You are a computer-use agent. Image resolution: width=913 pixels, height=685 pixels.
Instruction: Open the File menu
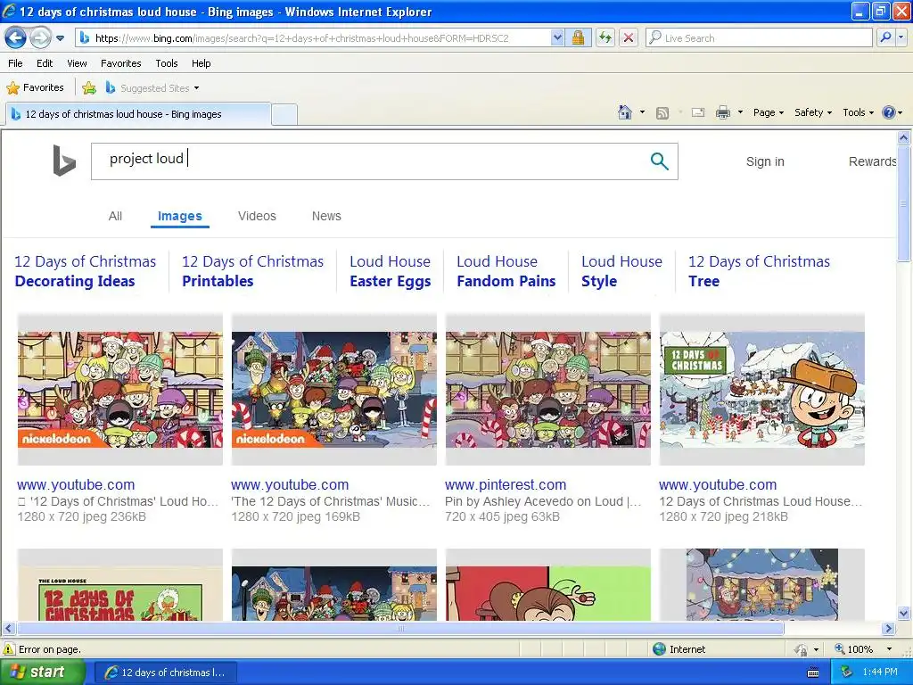tap(16, 63)
